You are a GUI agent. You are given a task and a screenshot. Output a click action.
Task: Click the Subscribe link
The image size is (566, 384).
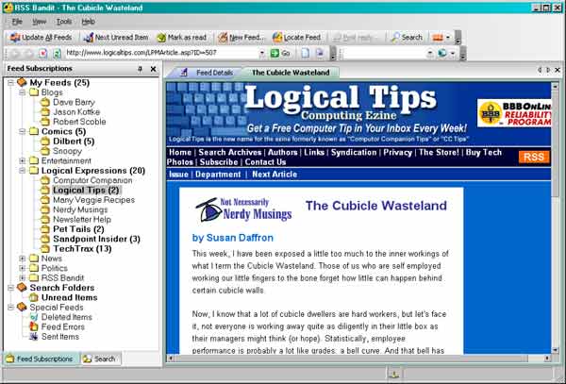point(219,162)
